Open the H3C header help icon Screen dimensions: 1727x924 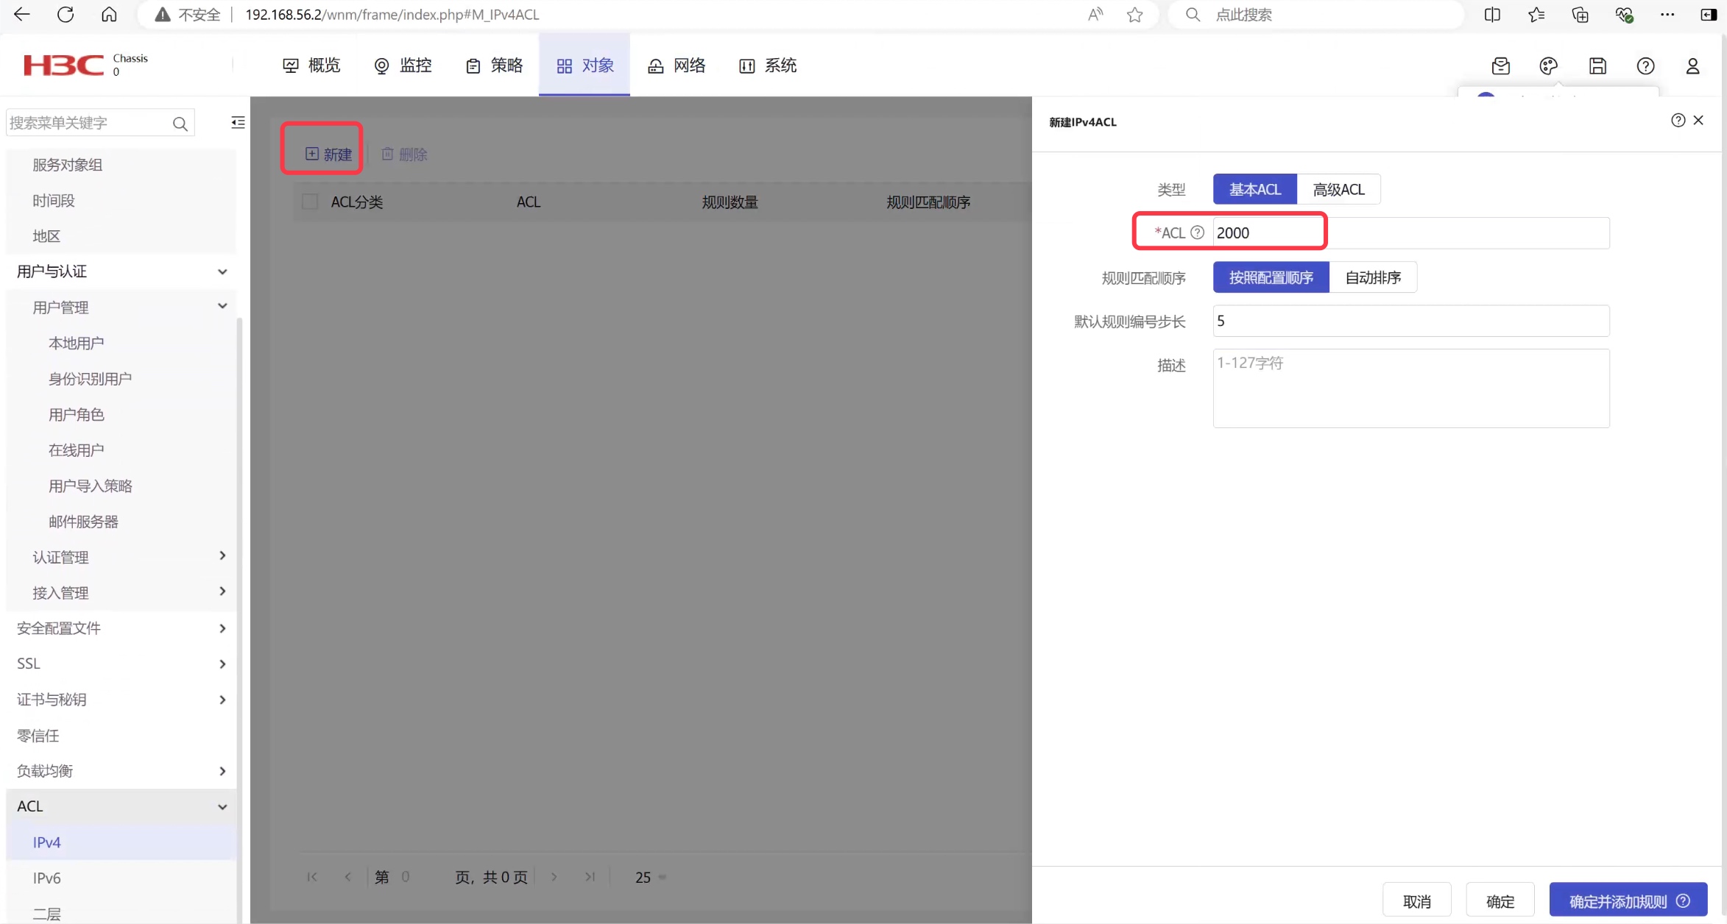coord(1645,65)
